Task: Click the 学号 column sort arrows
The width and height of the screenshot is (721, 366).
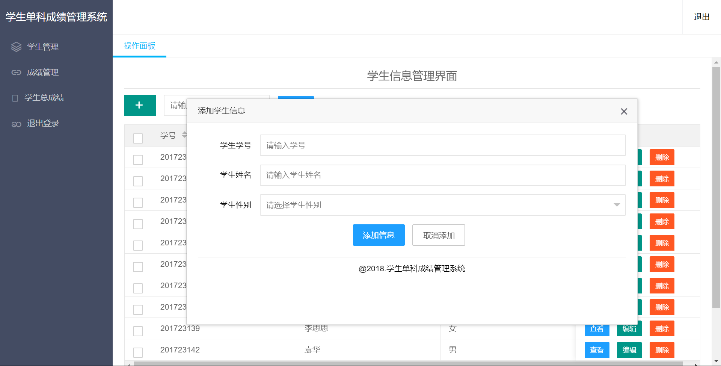Action: 184,135
